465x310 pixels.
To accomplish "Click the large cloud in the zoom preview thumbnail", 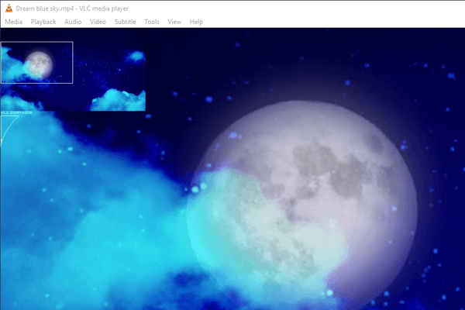I will 116,100.
